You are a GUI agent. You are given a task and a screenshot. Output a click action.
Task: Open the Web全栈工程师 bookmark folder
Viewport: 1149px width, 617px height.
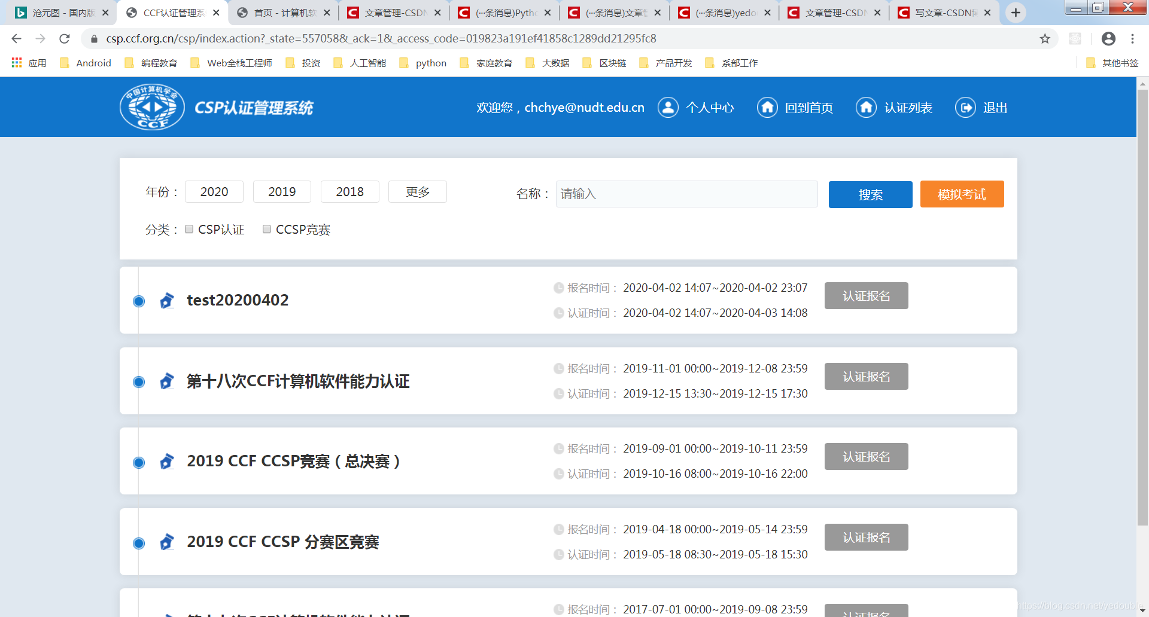click(x=231, y=63)
